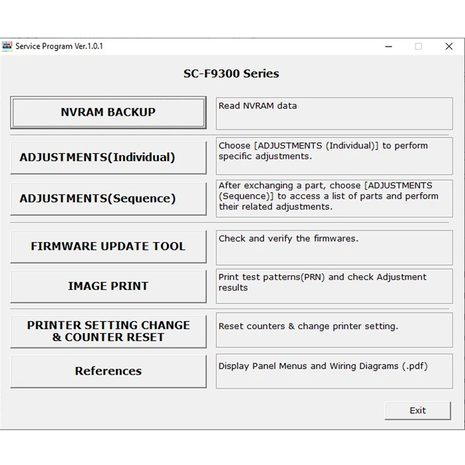Viewport: 465px width, 465px height.
Task: Open PRINTER SETTING CHANGE & COUNTER RESET
Action: click(x=108, y=331)
